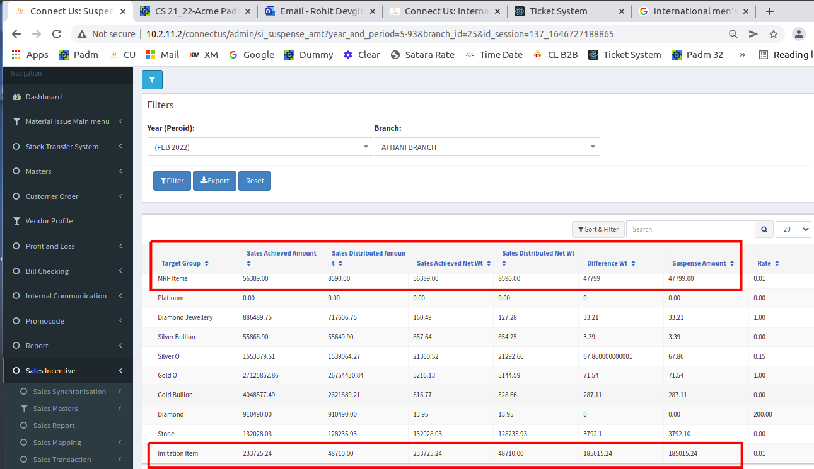Switch to the international men's Google tab

695,11
